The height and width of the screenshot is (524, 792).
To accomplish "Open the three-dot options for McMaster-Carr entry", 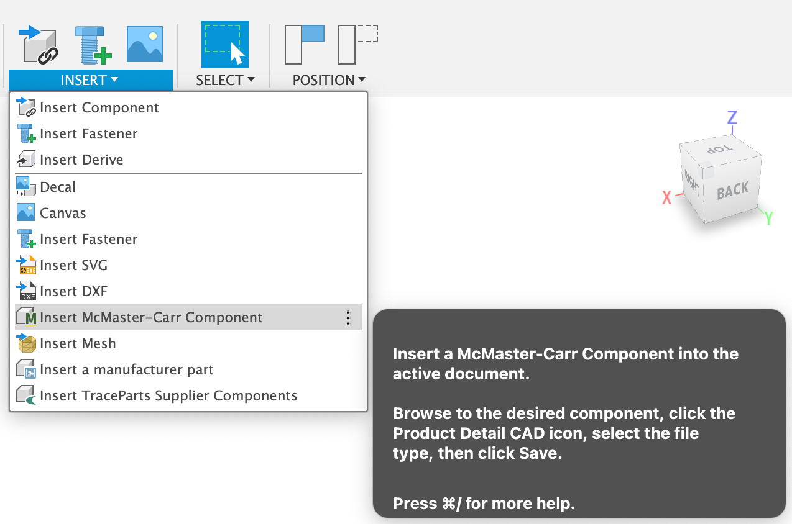I will [348, 318].
